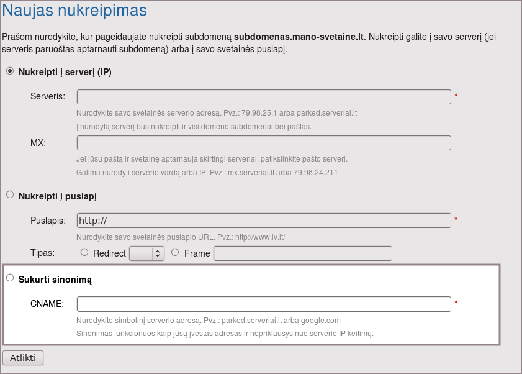This screenshot has height=374, width=522.
Task: Choose the "Nukreipti į puslapį" radio option
Action: [x=9, y=195]
